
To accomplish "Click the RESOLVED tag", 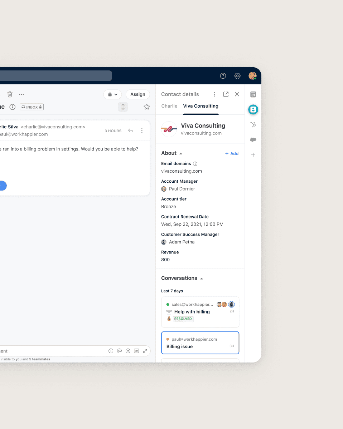I will 183,319.
